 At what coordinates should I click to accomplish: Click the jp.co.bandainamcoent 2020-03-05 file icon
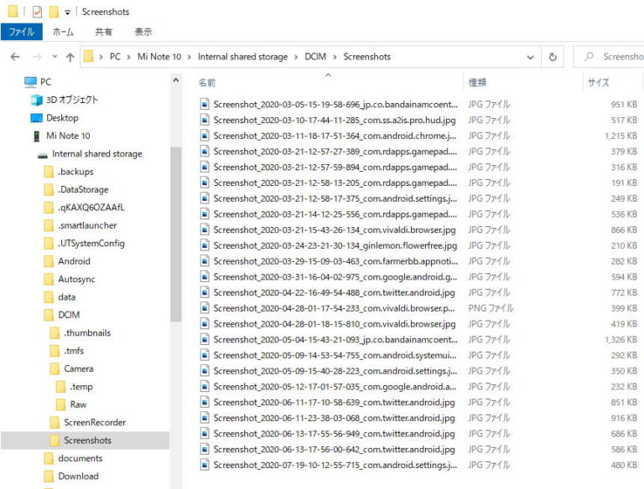pos(205,104)
